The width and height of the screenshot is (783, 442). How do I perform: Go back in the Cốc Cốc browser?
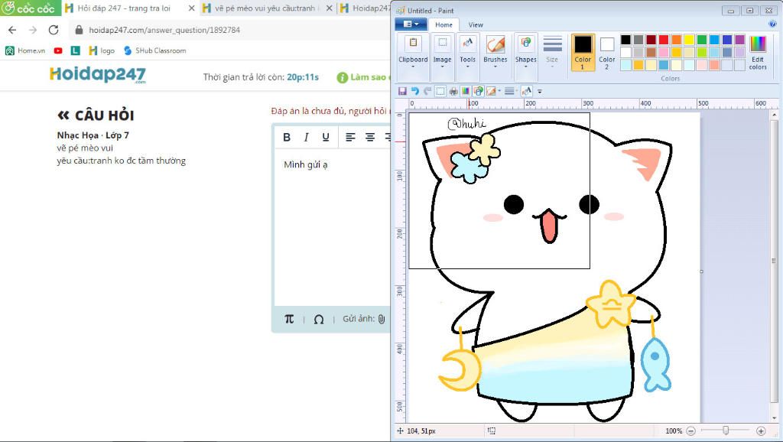click(12, 30)
